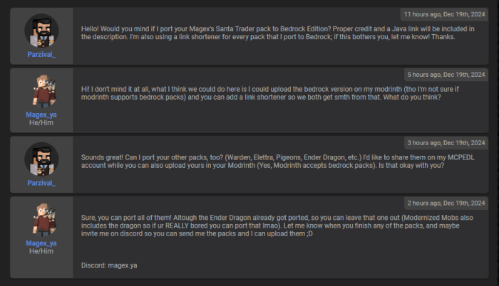The height and width of the screenshot is (286, 499).
Task: Click the message mentioning MCPEDL account
Action: 277,161
